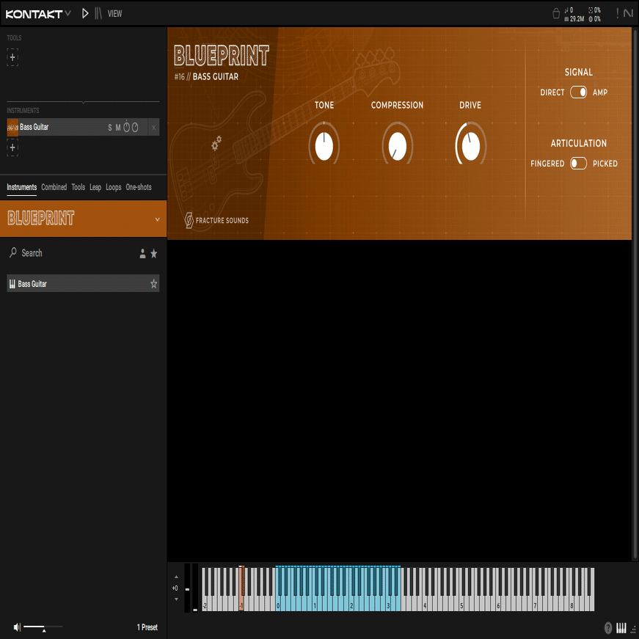Click the Bass Guitar slot thumbnail
Viewport: 639px width, 639px height.
click(x=12, y=127)
